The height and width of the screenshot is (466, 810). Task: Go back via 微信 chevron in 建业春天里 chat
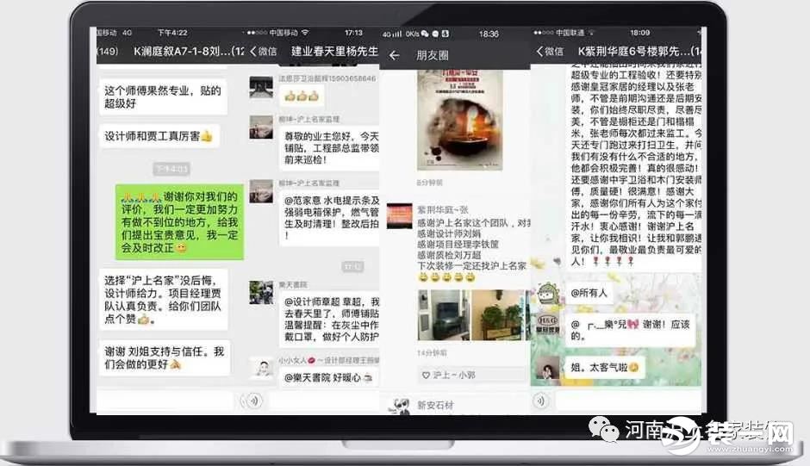click(x=263, y=51)
